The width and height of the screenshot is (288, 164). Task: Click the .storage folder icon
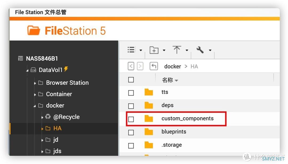coord(149,145)
